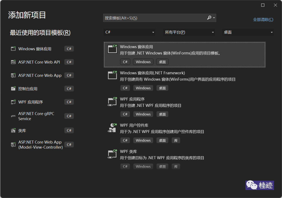282x198 pixels.
Task: Open the C# language filter dropdown
Action: (129, 32)
